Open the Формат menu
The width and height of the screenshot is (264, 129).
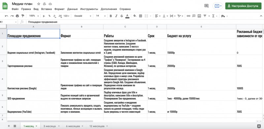[x=59, y=9]
